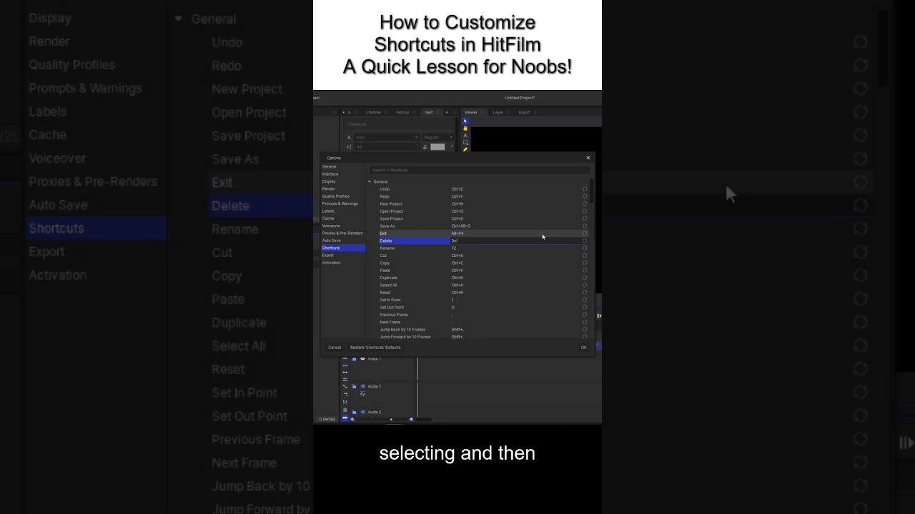Collapse the General shortcuts group
The image size is (915, 514).
point(370,182)
